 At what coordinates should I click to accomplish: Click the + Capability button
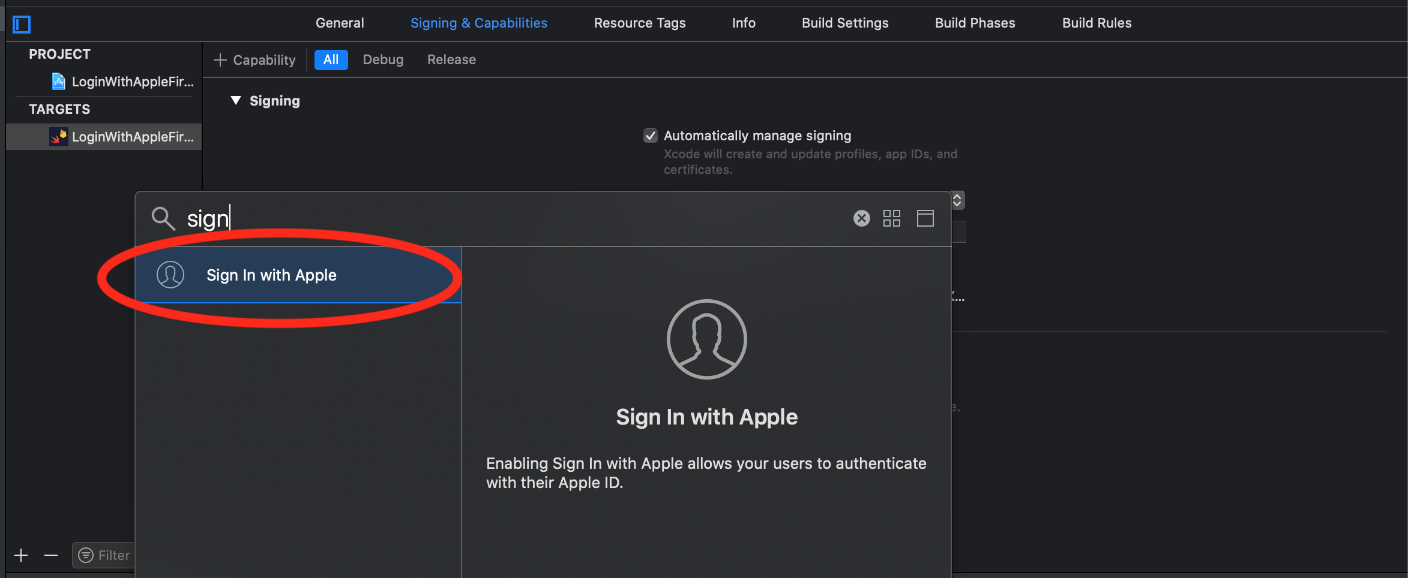[x=254, y=60]
